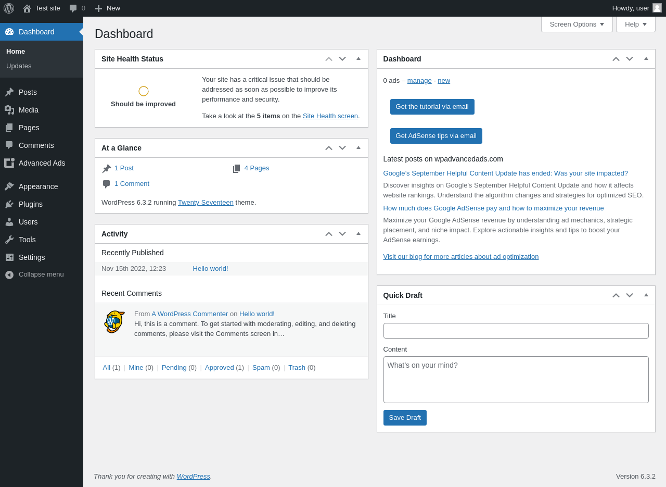The image size is (666, 487).
Task: Click the Quick Draft Title field
Action: [x=516, y=331]
